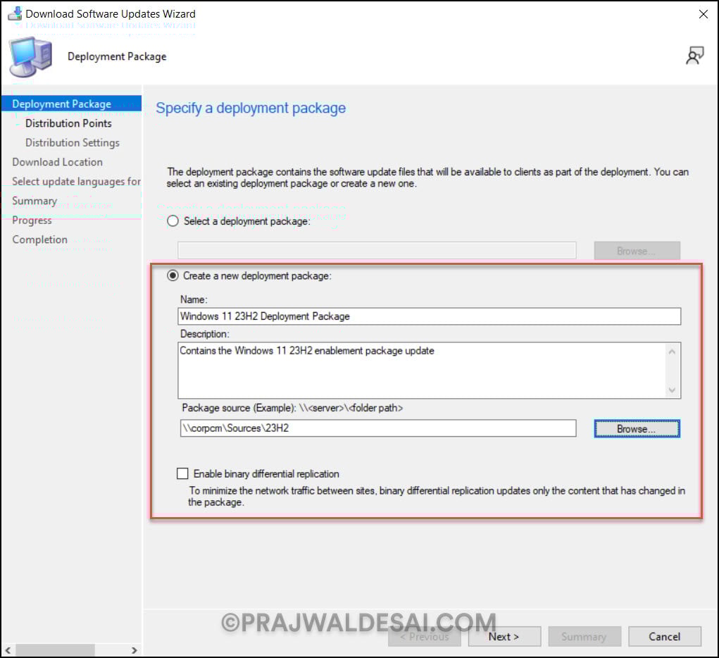Click the greyed Summary button
719x658 pixels.
[x=584, y=636]
